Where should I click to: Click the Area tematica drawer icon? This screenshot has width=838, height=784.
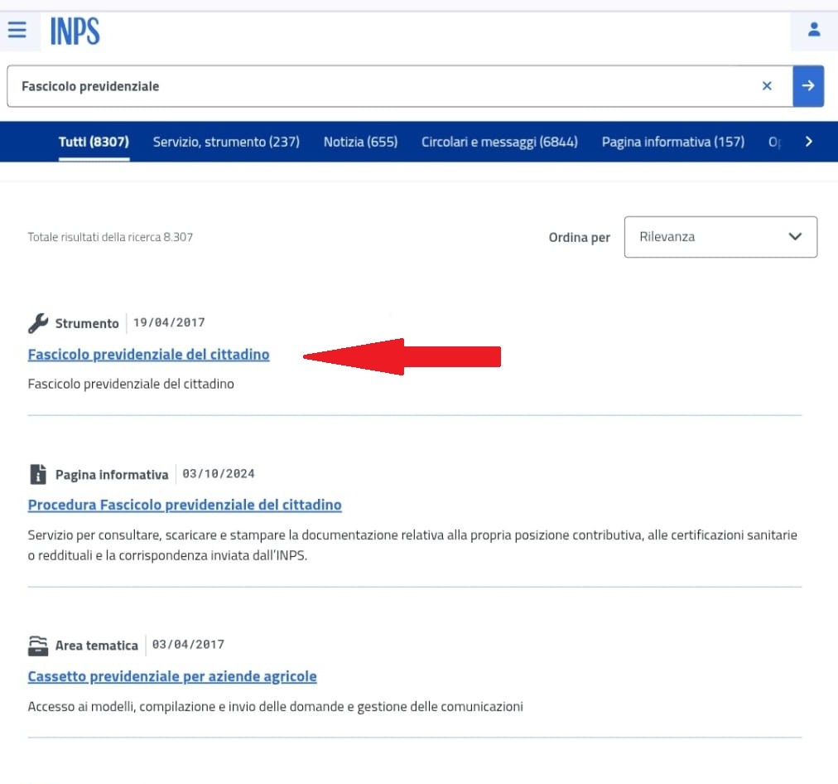[x=38, y=646]
